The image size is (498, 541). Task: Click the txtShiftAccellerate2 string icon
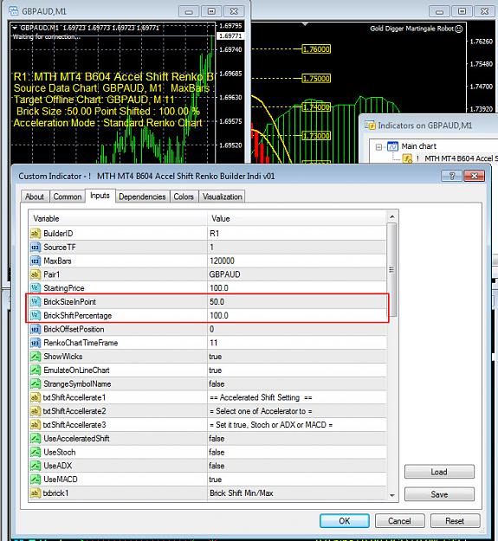(36, 411)
